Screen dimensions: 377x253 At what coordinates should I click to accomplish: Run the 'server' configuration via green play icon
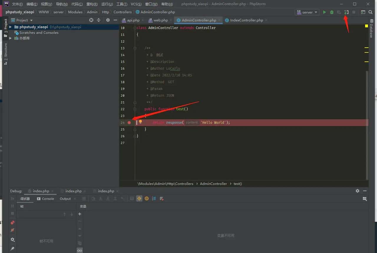tap(324, 12)
